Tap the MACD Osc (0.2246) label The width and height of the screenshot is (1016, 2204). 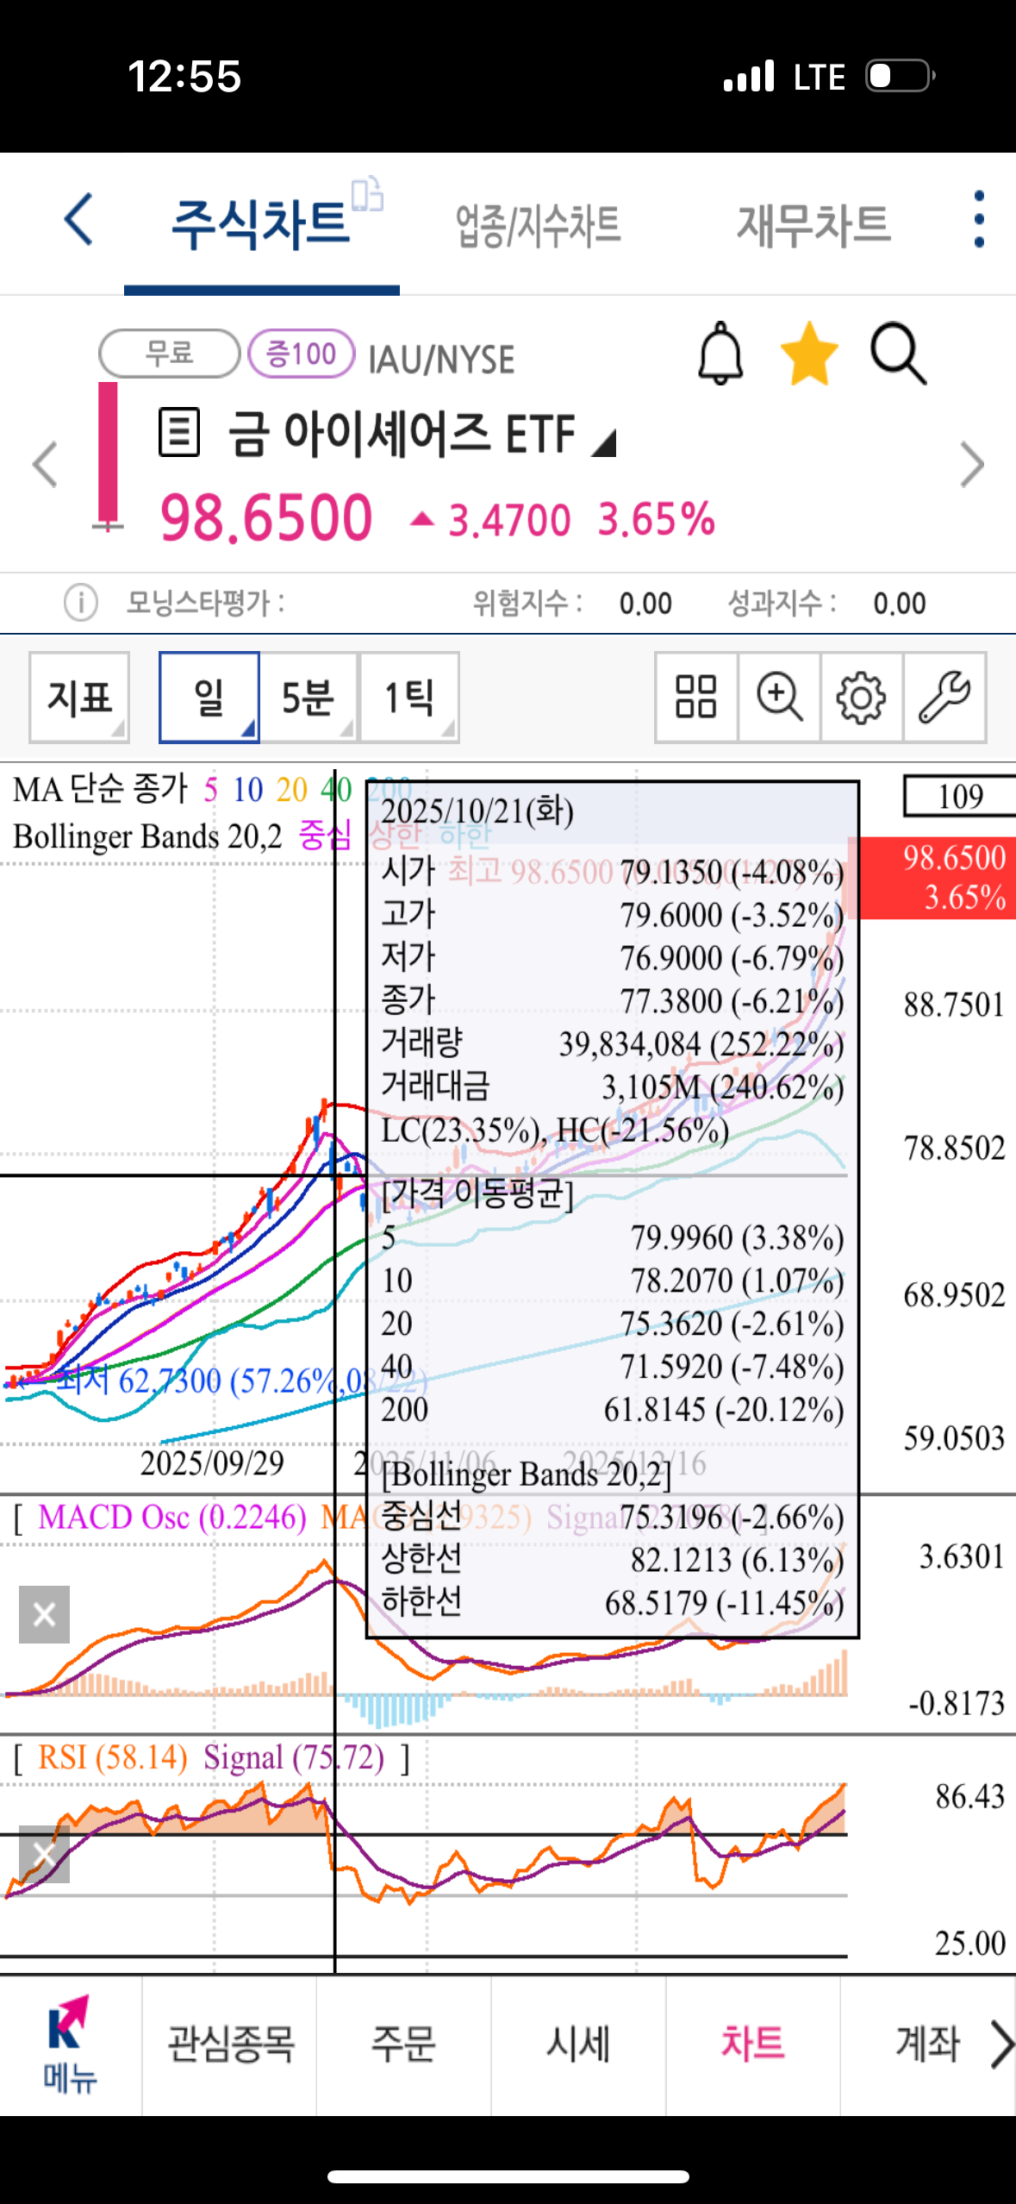[x=172, y=1518]
